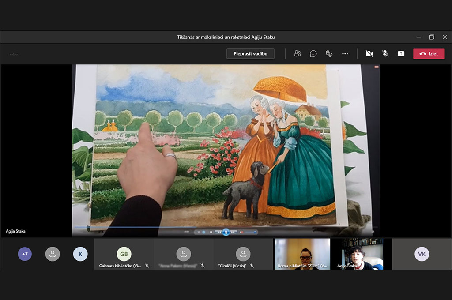Click the shared media player play/pause button
Image resolution: width=452 pixels, height=300 pixels.
tap(226, 232)
